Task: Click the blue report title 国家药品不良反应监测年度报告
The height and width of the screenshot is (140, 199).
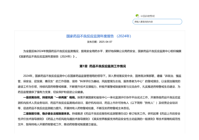Action: (99, 36)
